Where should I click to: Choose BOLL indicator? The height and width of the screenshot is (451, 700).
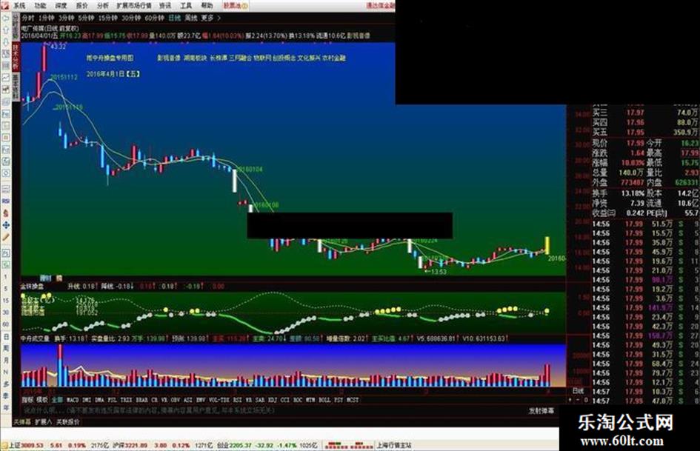(x=324, y=400)
